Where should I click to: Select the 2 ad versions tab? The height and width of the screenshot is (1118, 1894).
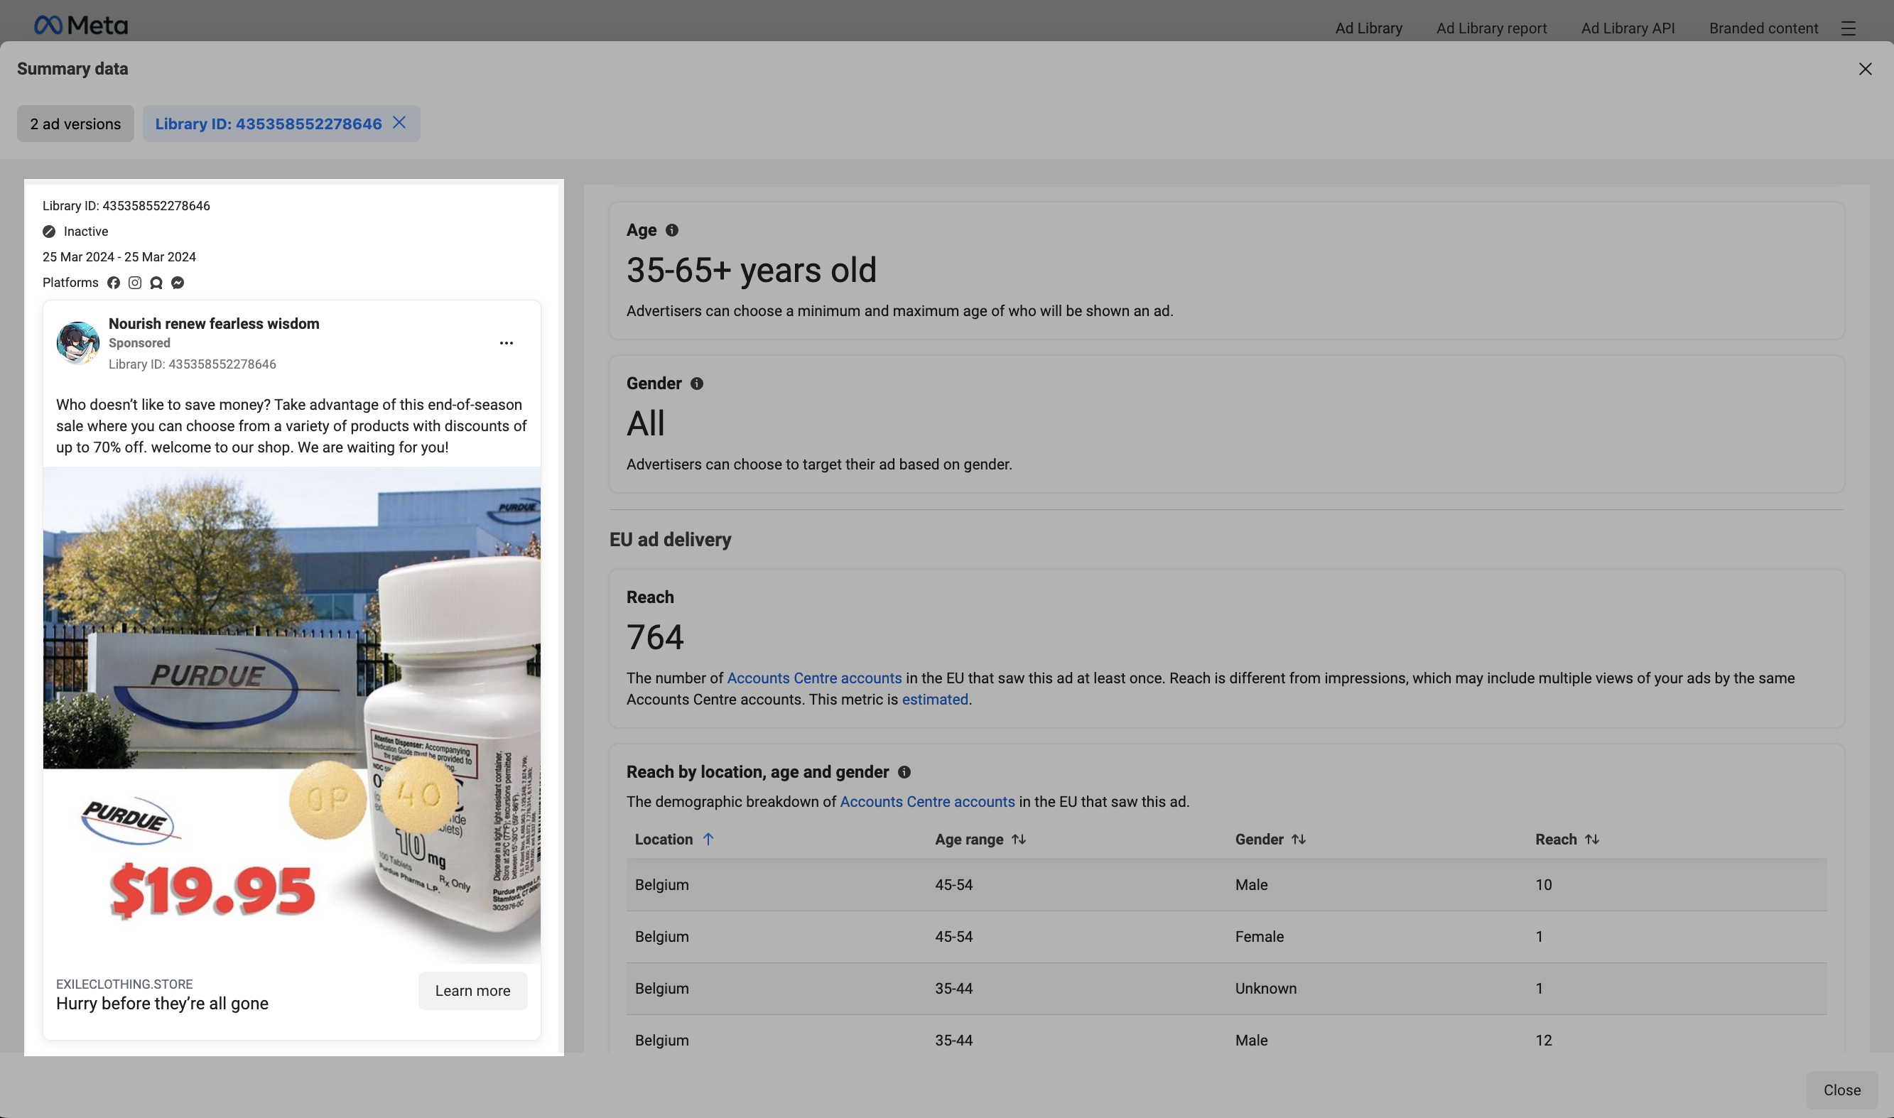pos(75,124)
